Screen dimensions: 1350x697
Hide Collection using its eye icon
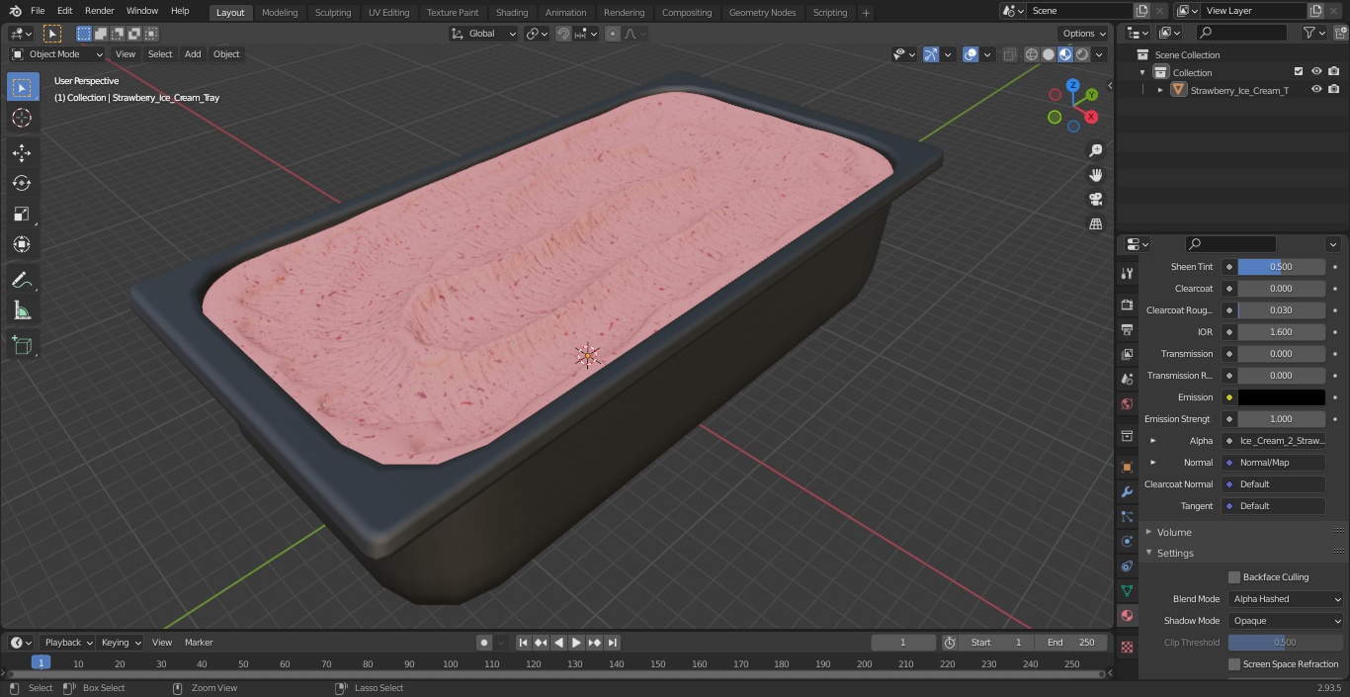[x=1316, y=72]
